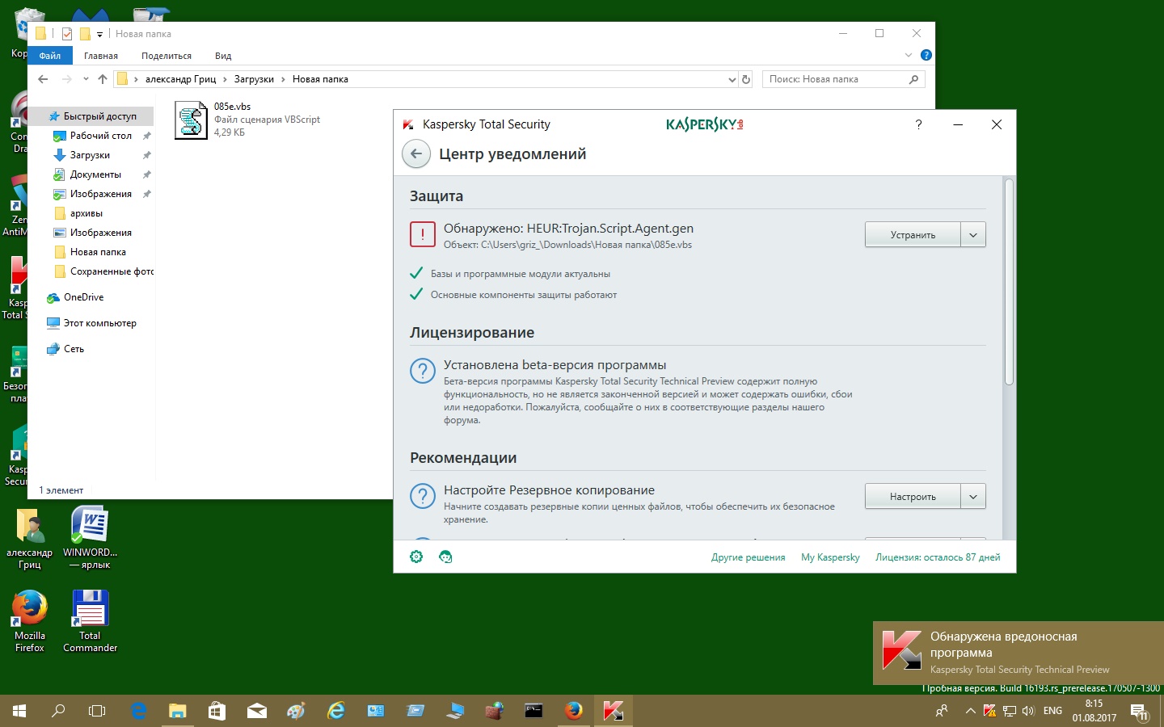Click Устранить to fix detected threat

[x=913, y=235]
